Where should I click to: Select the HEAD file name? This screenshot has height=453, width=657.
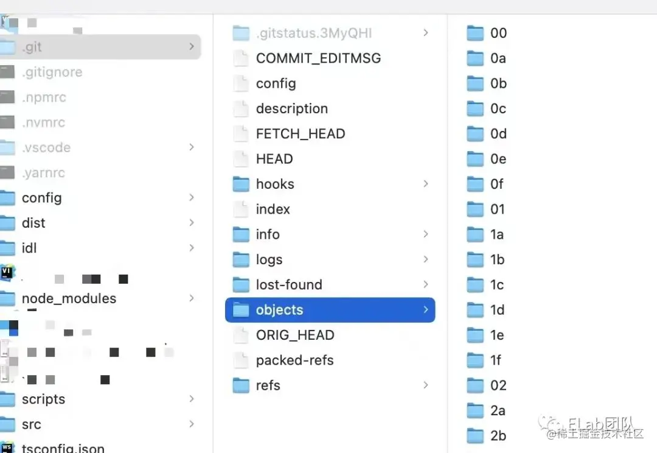point(274,159)
